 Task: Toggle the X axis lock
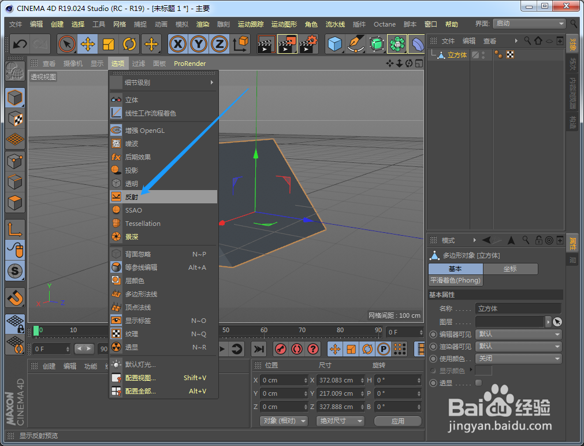(x=178, y=44)
